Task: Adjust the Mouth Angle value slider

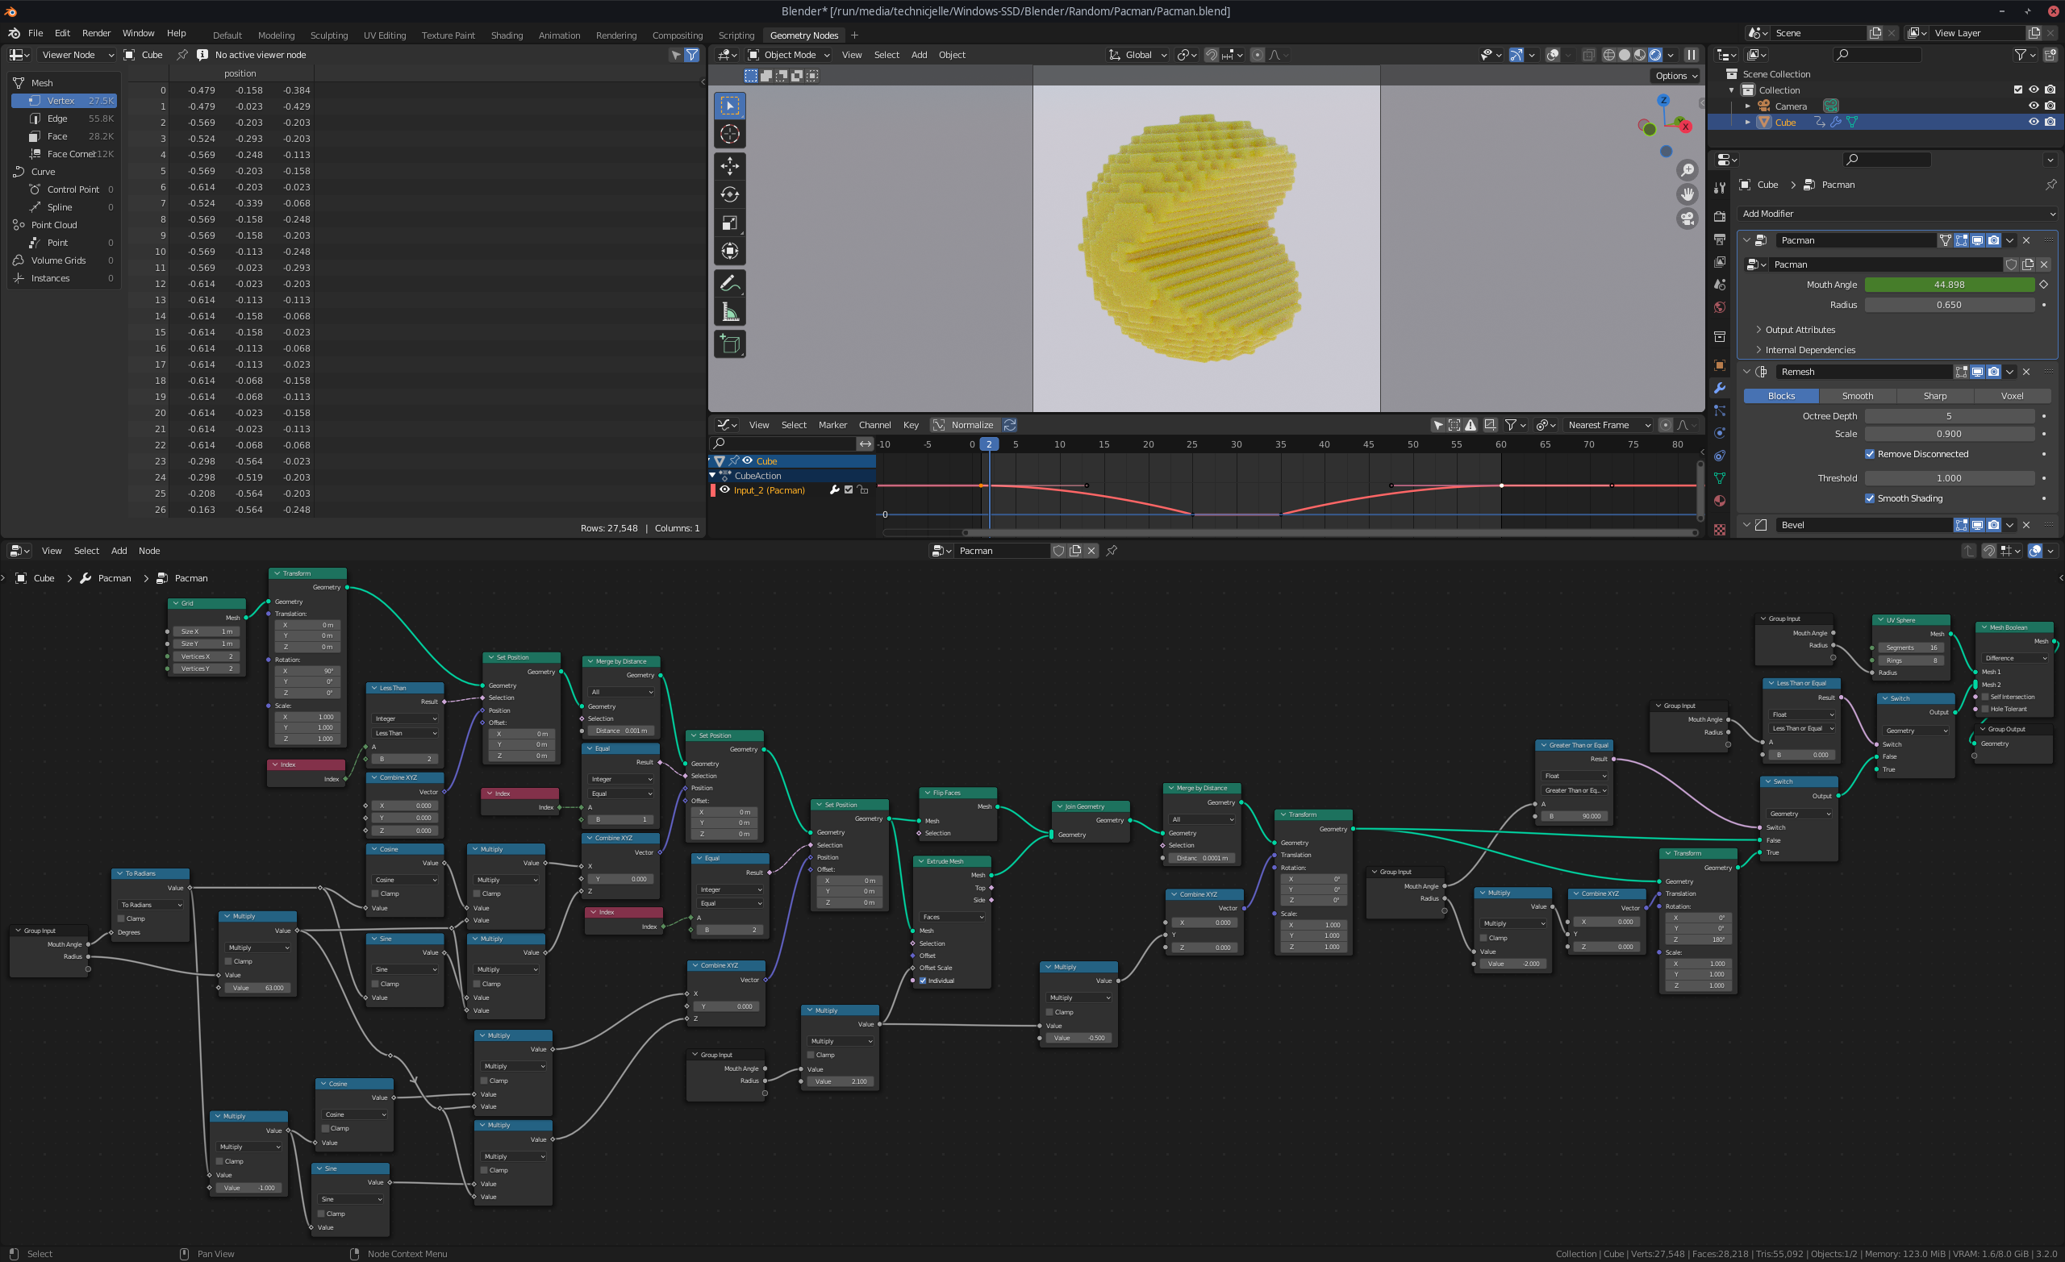Action: [x=1949, y=285]
